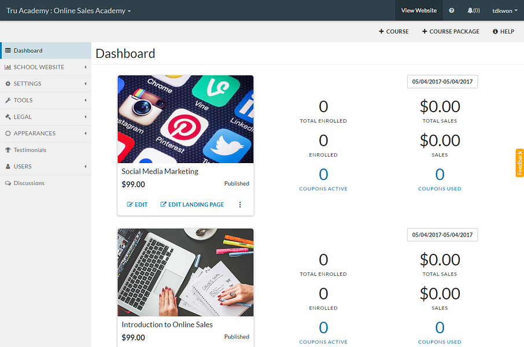
Task: Click Coupons Active count for Introduction to Online Sales
Action: pyautogui.click(x=323, y=327)
